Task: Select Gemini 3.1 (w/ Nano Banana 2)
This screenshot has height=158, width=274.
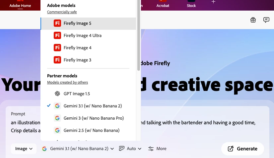Action: pos(88,106)
